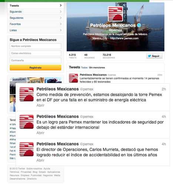Click avatar of the 14 personas fallecidas tweet
The width and height of the screenshot is (173, 185).
coord(73,78)
